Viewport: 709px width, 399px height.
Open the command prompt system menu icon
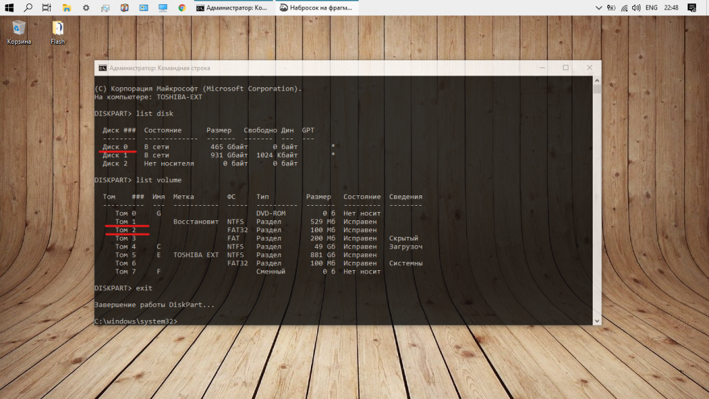pyautogui.click(x=102, y=68)
